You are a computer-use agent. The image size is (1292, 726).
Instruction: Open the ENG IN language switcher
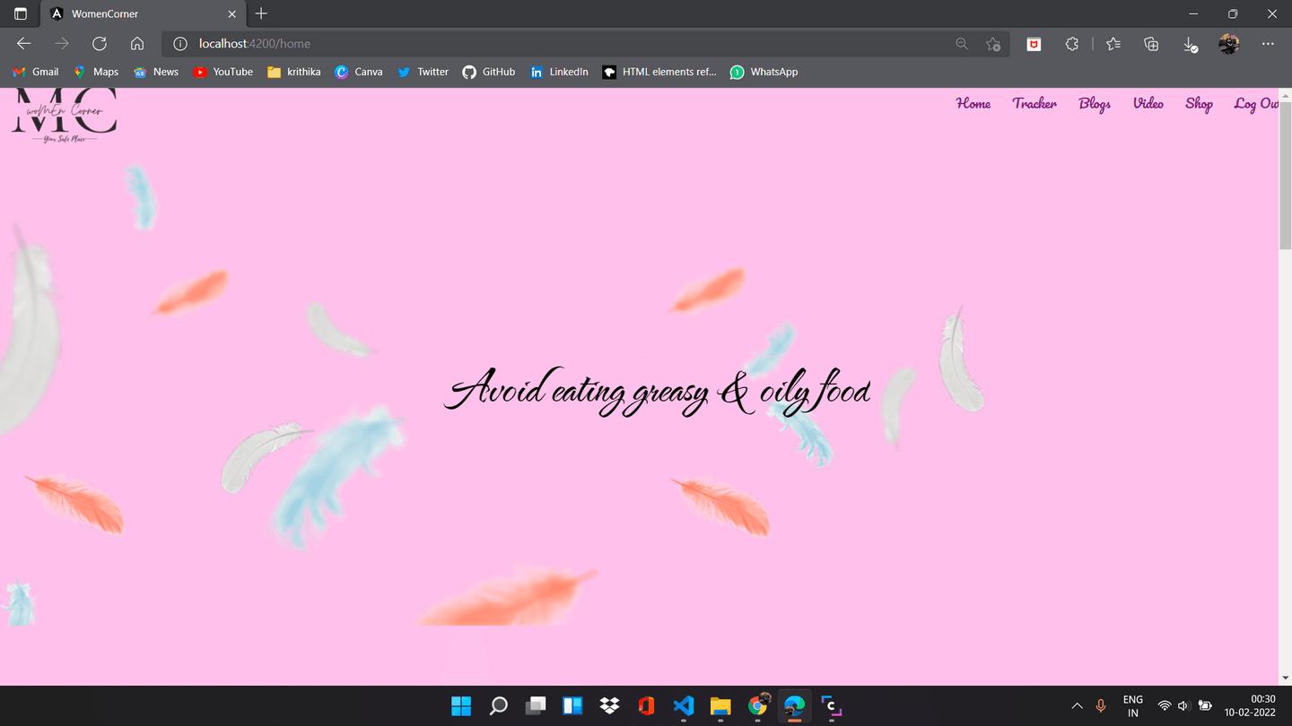(x=1133, y=706)
